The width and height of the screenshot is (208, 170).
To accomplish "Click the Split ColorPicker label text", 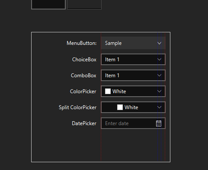I will pos(77,107).
